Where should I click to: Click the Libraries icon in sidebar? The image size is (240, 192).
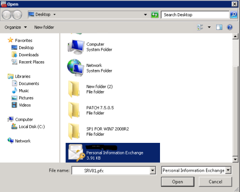pos(11,76)
